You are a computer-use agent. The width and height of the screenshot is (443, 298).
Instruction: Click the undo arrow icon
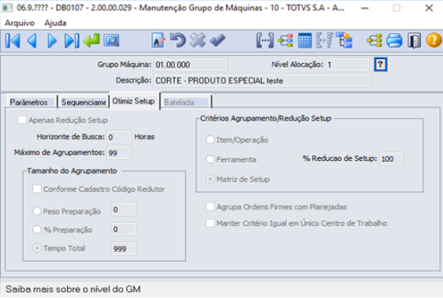tap(177, 40)
